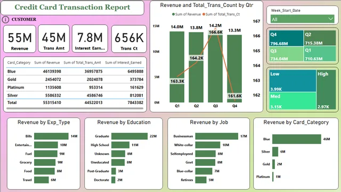This screenshot has width=341, height=192.
Task: Select the Q2 revenue column 13.8M
Action: tap(196, 67)
